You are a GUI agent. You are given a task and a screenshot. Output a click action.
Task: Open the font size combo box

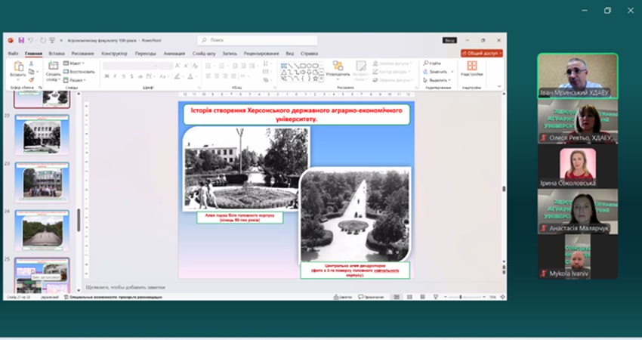pos(166,66)
